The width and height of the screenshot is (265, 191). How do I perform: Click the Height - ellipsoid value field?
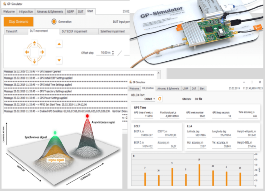point(247,135)
